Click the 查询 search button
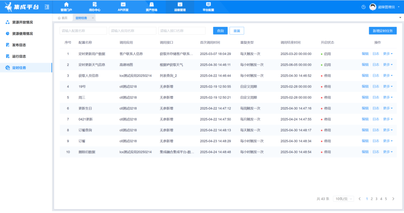The image size is (404, 213). (220, 31)
